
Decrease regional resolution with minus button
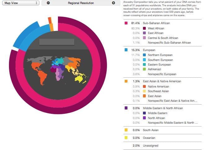(48, 3)
